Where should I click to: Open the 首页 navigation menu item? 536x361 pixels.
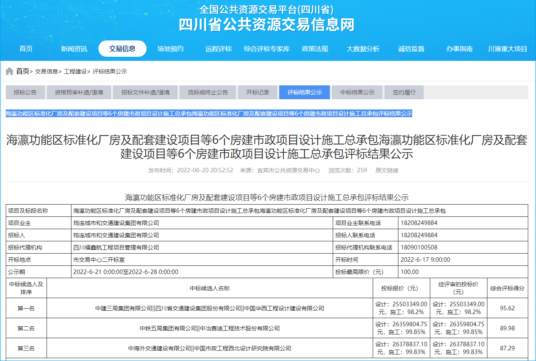(x=26, y=49)
